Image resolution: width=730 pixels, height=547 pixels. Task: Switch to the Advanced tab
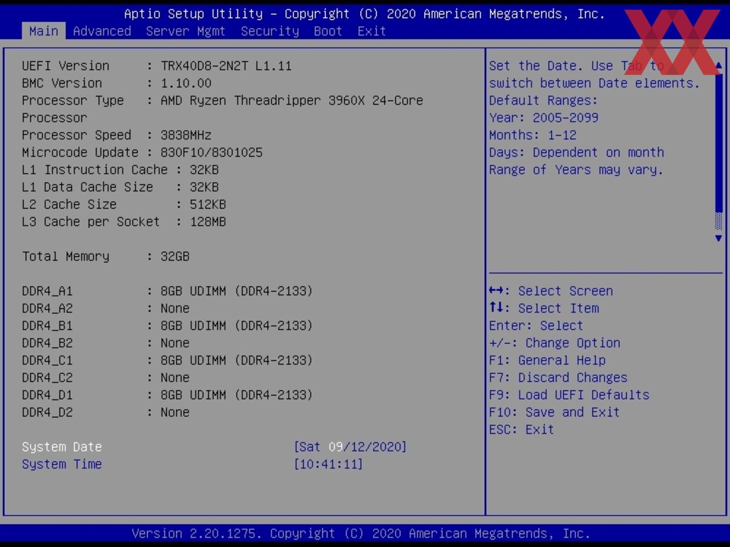(102, 31)
